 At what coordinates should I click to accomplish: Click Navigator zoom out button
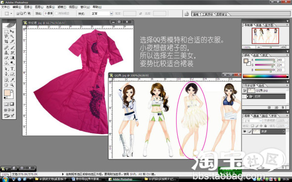coord(258,47)
